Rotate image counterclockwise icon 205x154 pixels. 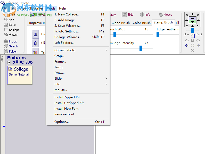pos(187,41)
